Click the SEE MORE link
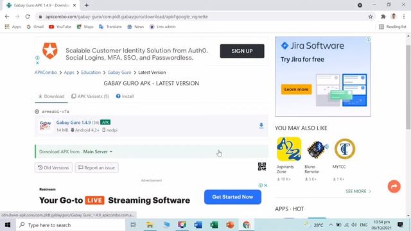The width and height of the screenshot is (411, 231). (358, 191)
